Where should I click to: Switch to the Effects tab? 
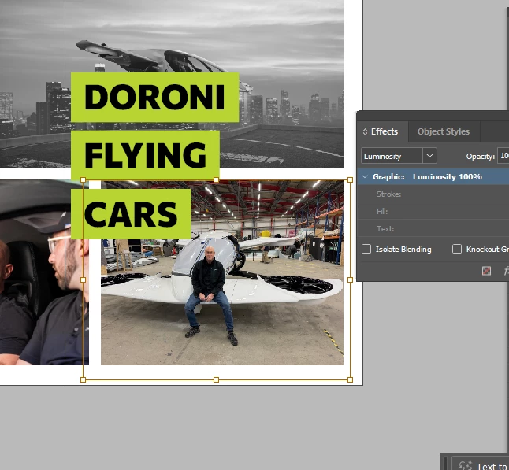point(384,131)
